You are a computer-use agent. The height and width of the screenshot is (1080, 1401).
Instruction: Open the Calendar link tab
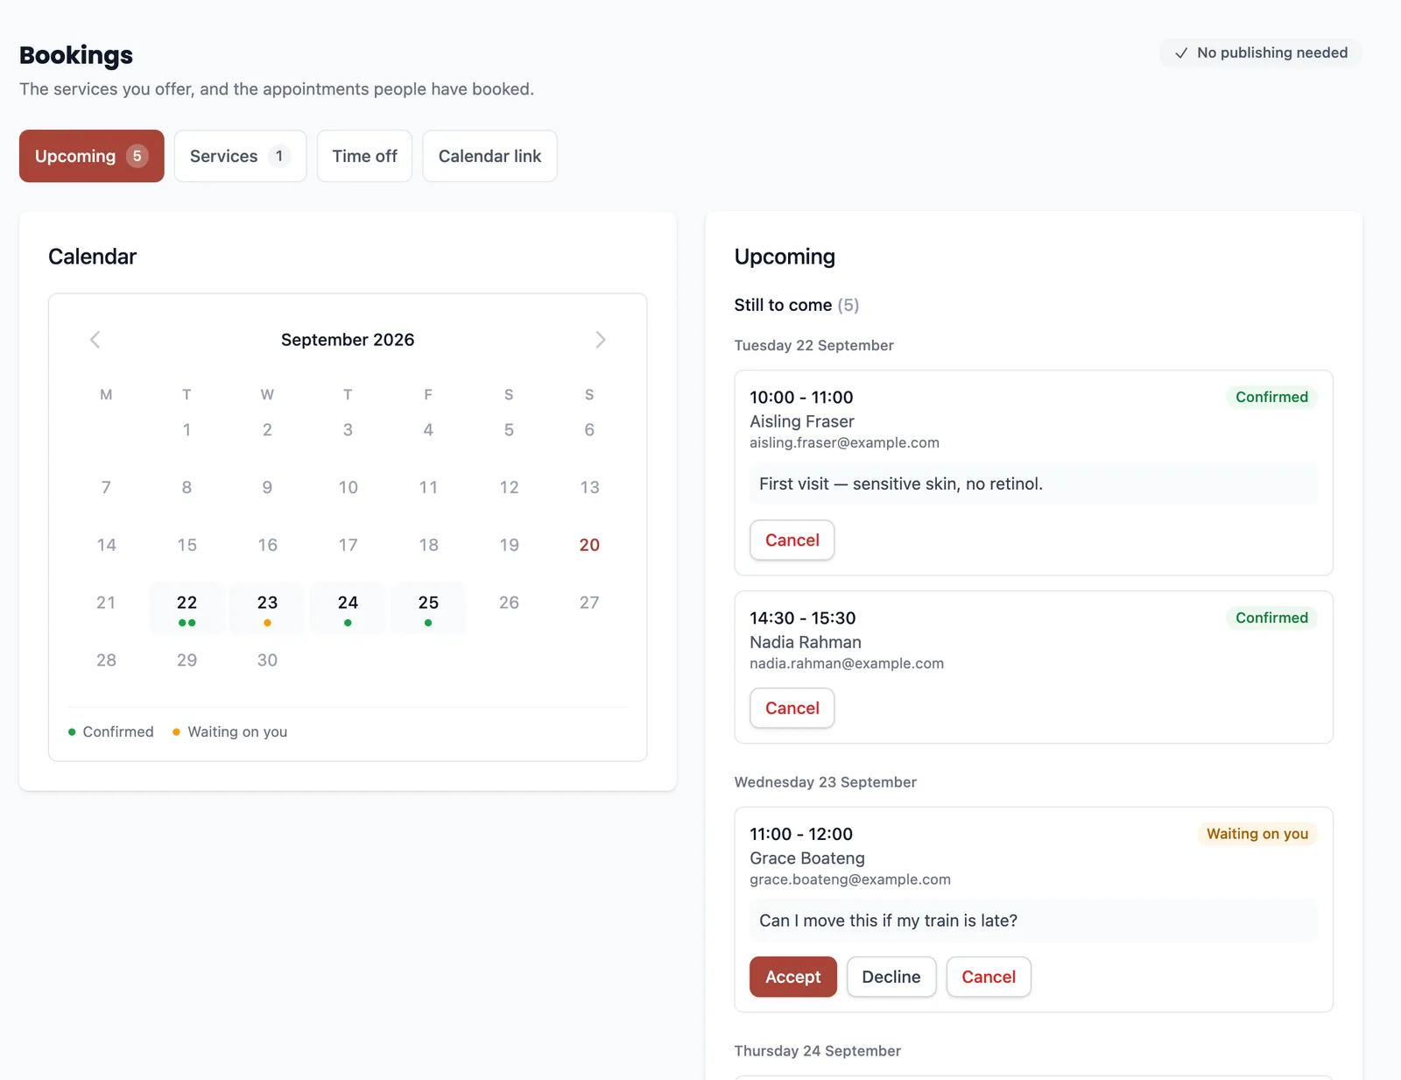point(489,156)
